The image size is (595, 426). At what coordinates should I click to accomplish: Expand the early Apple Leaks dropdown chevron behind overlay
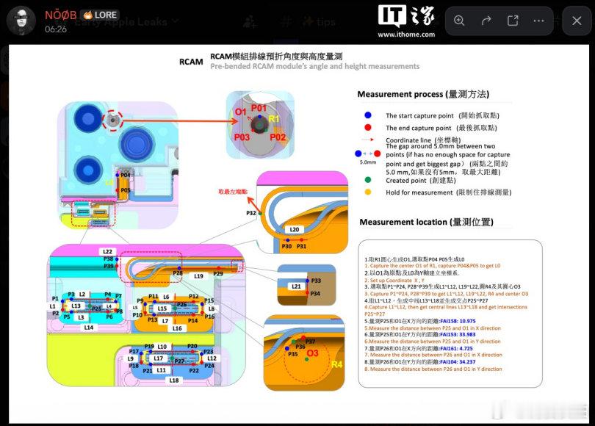(176, 21)
